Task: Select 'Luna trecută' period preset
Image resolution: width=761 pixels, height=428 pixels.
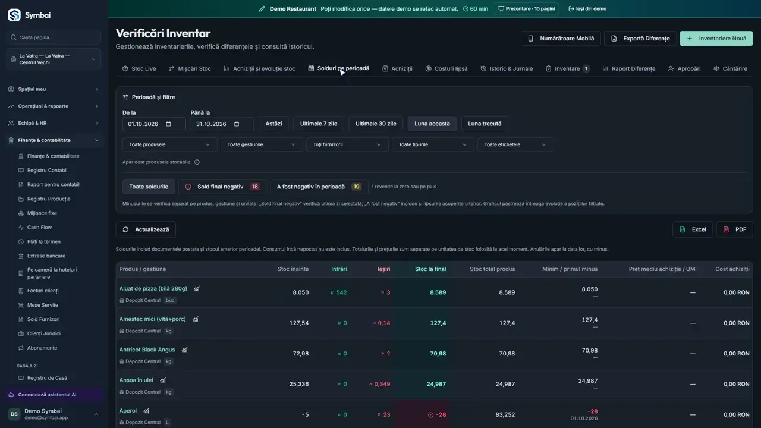Action: coord(485,124)
